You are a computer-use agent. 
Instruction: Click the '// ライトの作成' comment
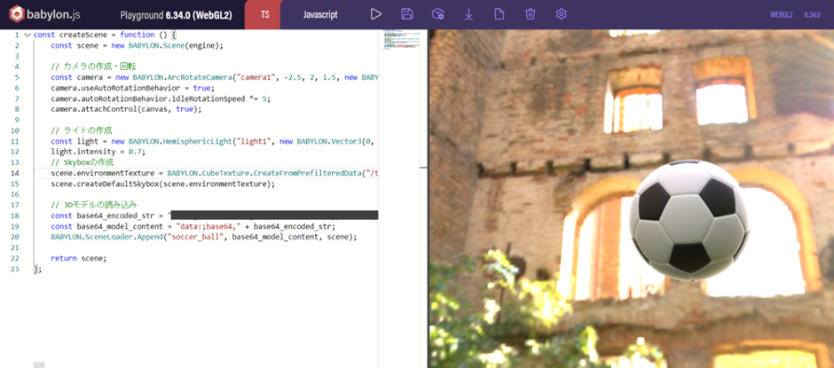click(82, 130)
